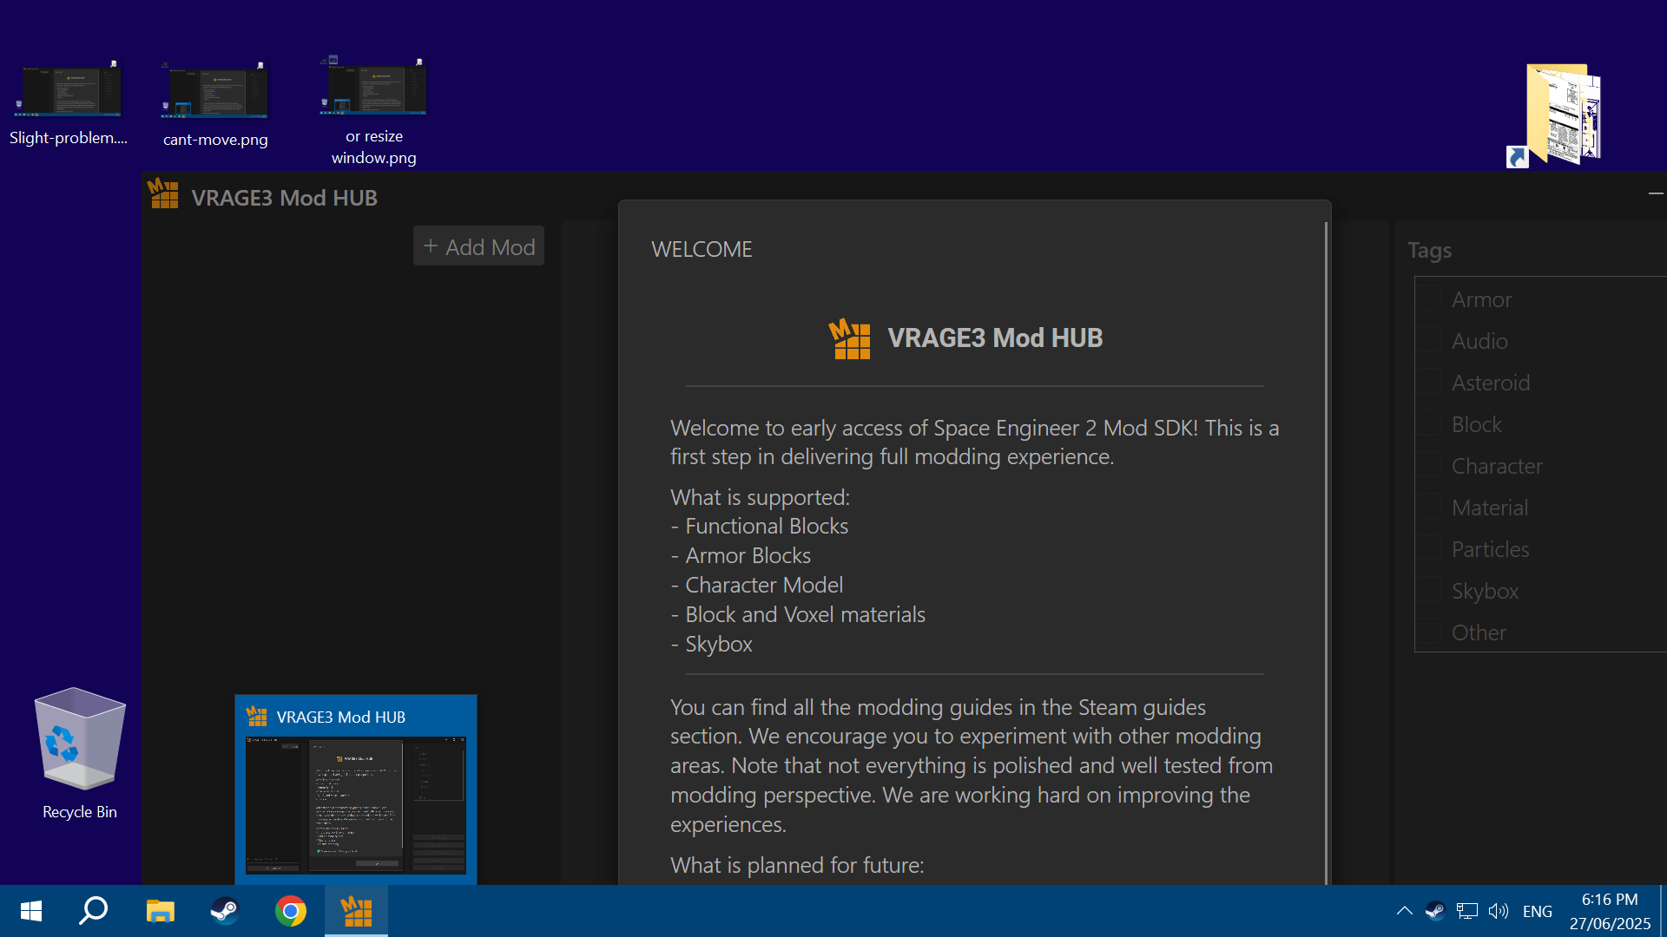The image size is (1667, 937).
Task: Minimize the VRAGE3 Mod HUB window
Action: coord(1655,193)
